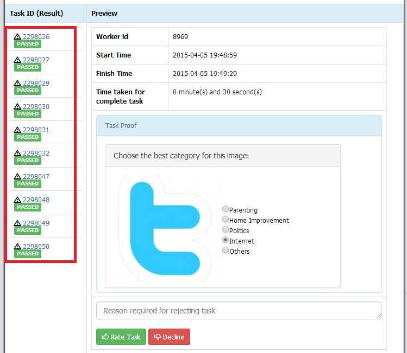Screen dimensions: 407x353
Task: Click worker id value 8969
Action: (x=180, y=37)
